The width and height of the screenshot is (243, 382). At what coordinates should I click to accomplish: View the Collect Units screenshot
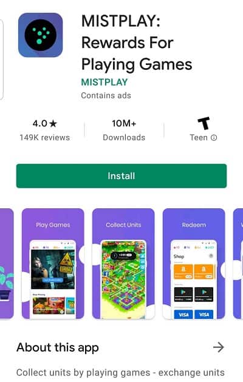[123, 264]
